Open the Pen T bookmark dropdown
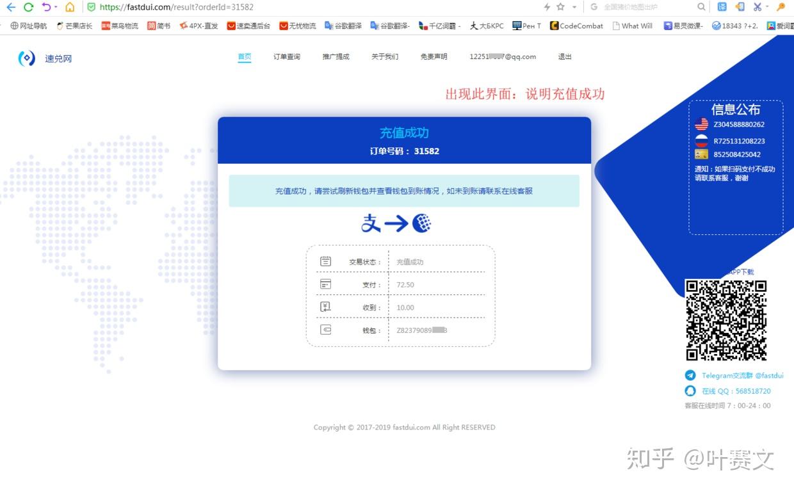794x491 pixels. click(540, 26)
